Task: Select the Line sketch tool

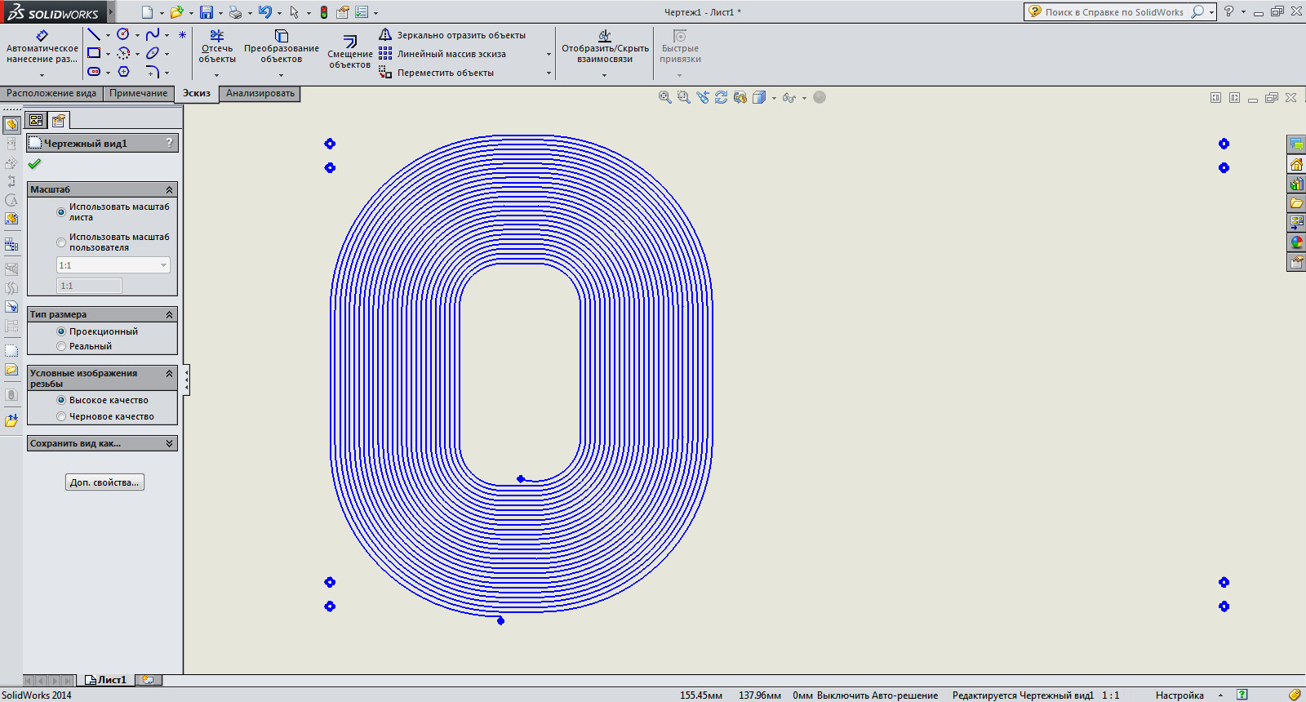Action: pyautogui.click(x=94, y=34)
